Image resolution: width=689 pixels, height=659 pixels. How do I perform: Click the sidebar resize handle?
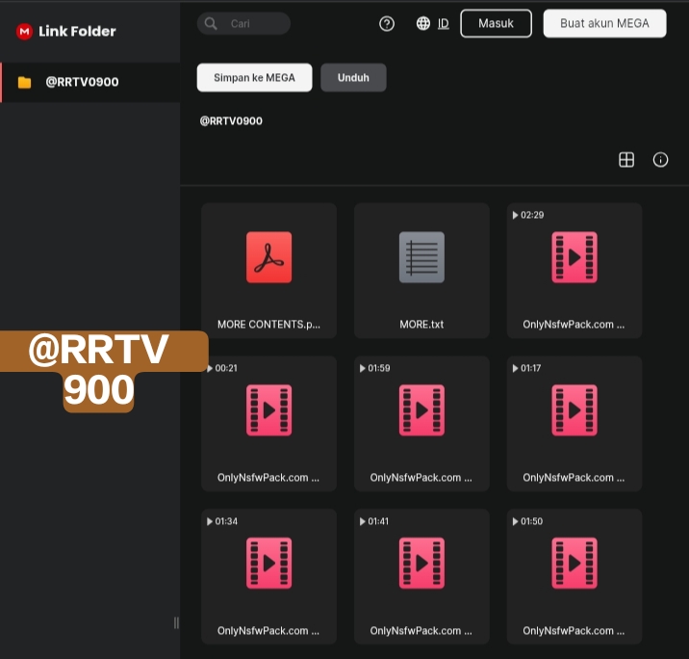click(176, 623)
